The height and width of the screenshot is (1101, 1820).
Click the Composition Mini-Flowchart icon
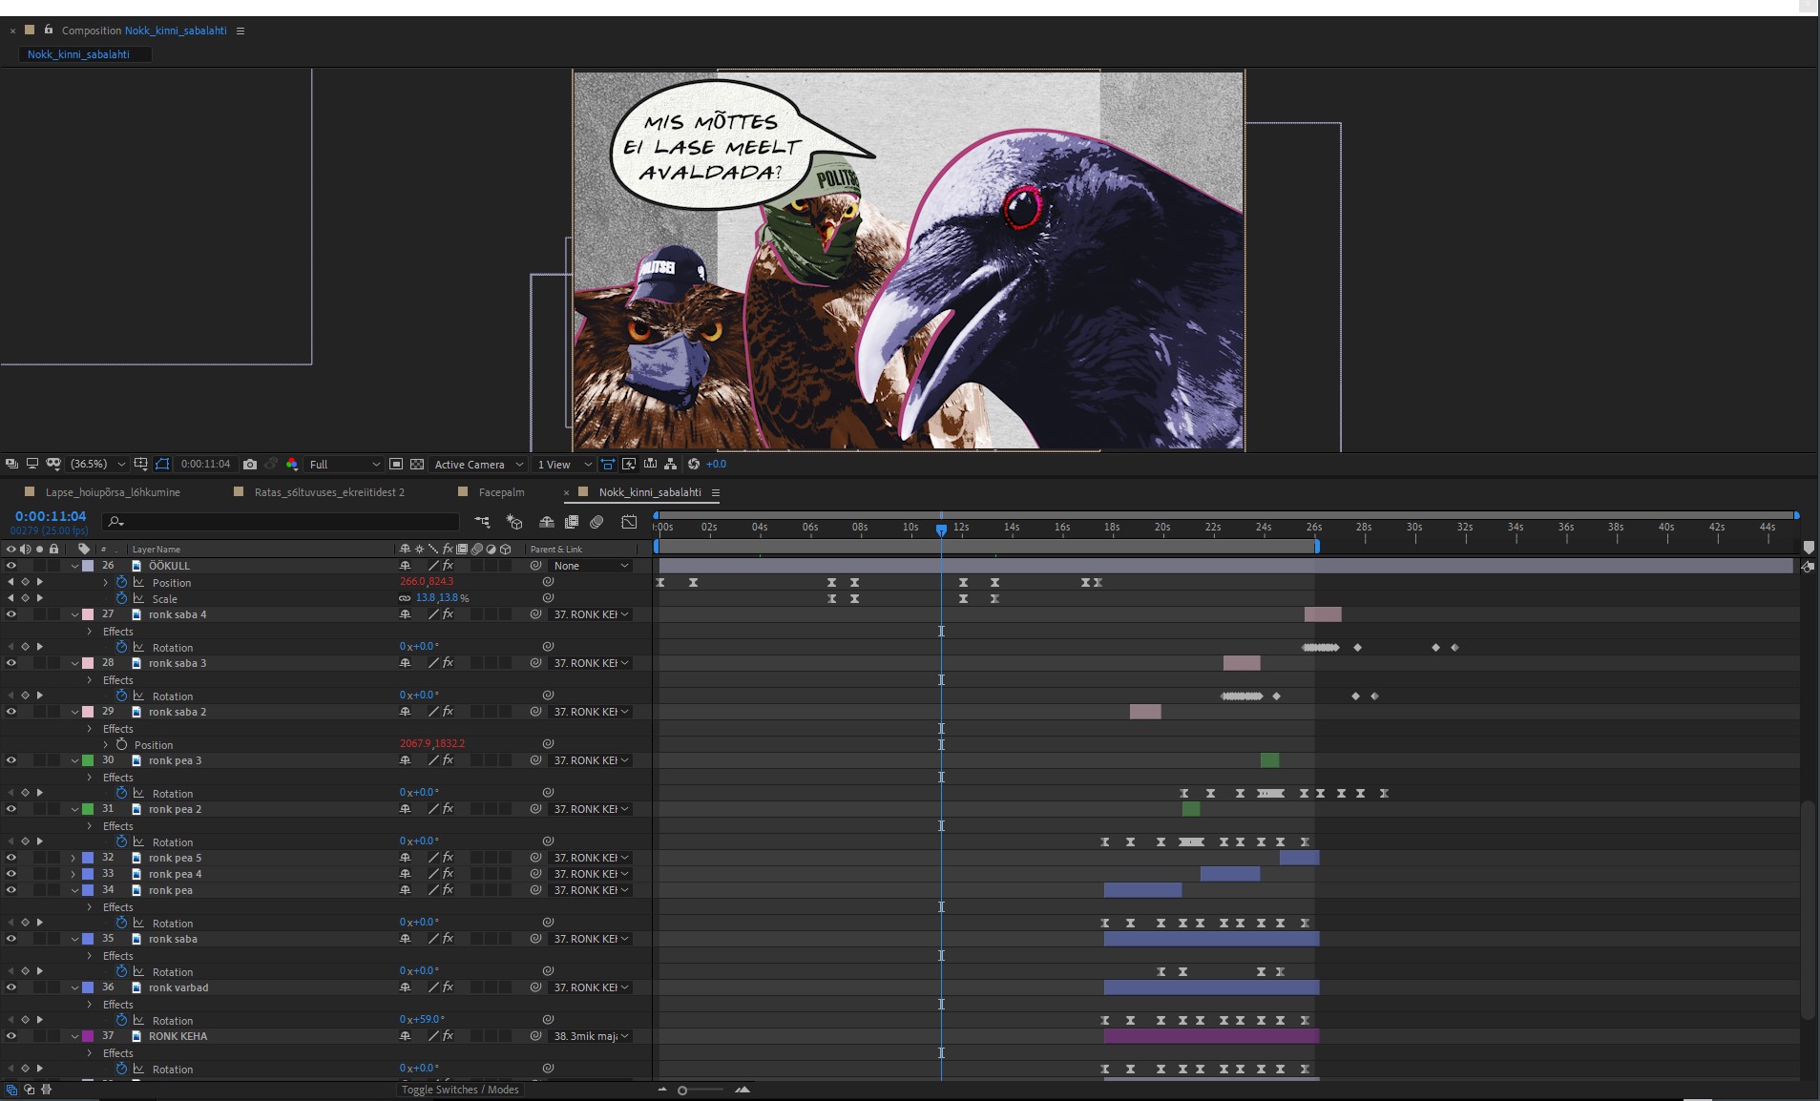coord(482,522)
